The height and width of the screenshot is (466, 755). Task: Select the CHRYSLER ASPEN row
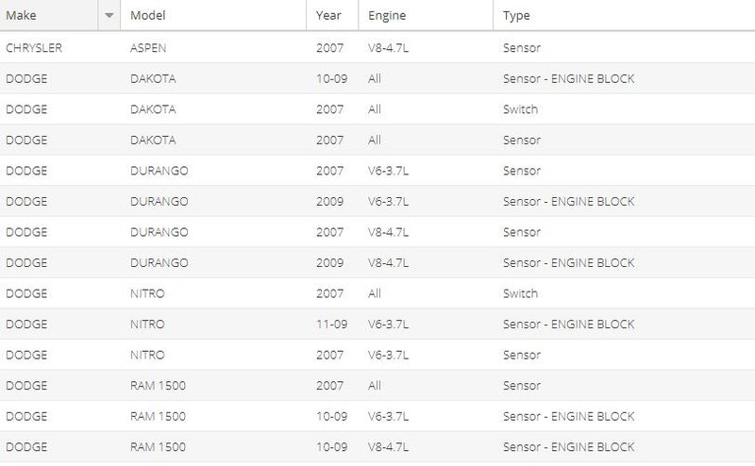click(x=377, y=47)
